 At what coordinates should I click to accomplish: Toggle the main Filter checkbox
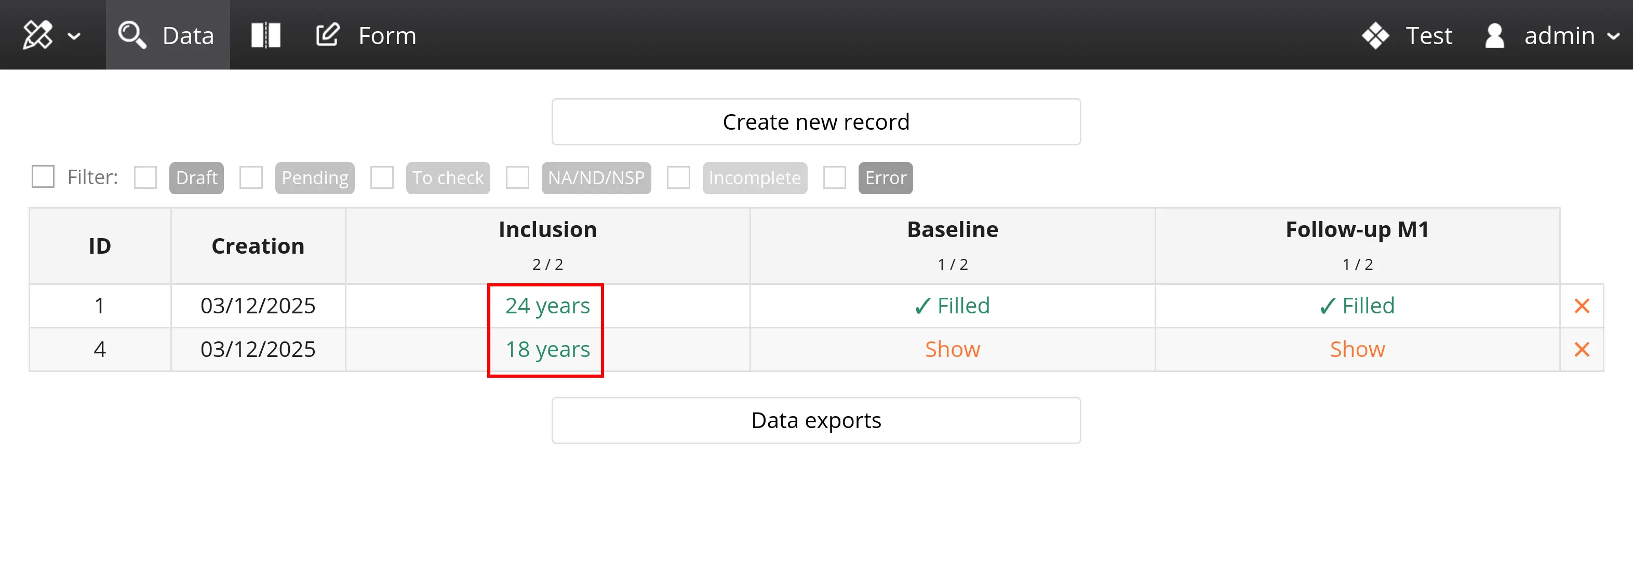pos(43,177)
